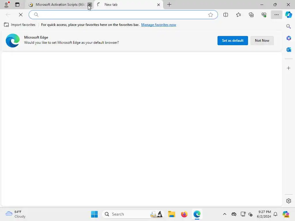Close the Microsoft Activation Scripts tab
The height and width of the screenshot is (221, 295).
[x=90, y=5]
